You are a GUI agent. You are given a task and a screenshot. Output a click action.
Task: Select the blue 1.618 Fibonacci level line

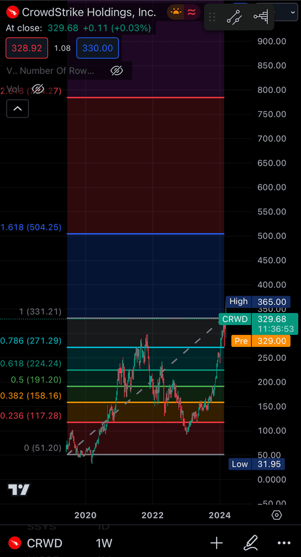(146, 234)
